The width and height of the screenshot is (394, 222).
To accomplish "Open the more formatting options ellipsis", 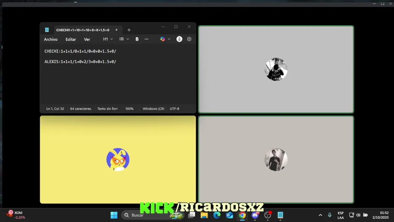I will click(x=147, y=39).
